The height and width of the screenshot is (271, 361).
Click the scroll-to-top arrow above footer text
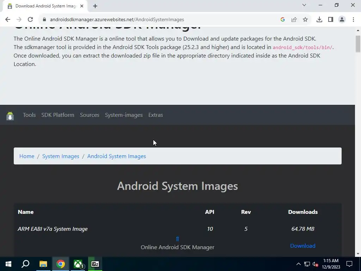tap(177, 239)
